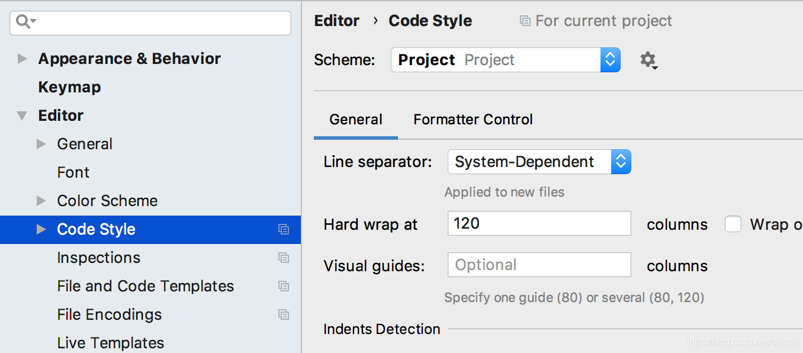Click the Visual guides input field
The image size is (803, 353).
[x=539, y=265]
